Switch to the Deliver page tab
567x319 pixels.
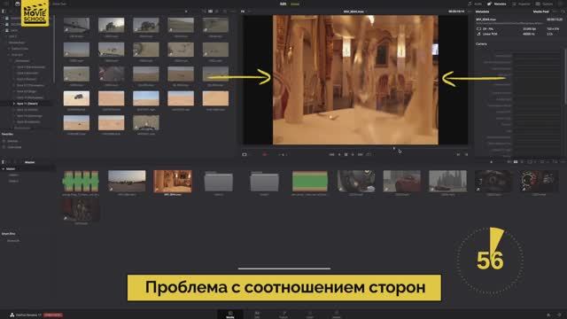click(337, 315)
